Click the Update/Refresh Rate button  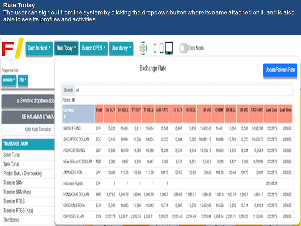coord(280,70)
